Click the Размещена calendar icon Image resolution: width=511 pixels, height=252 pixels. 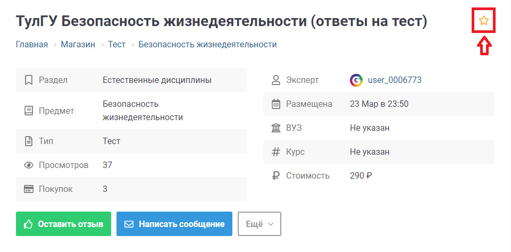tap(276, 104)
